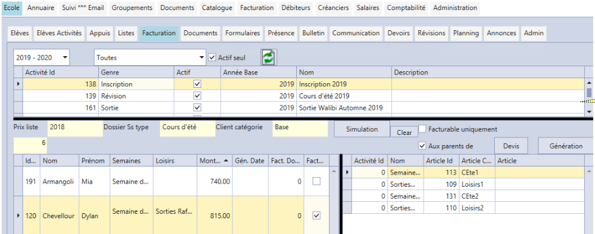Open the 2019 - 2020 year dropdown
Viewport: 595px width, 234px height.
point(66,58)
